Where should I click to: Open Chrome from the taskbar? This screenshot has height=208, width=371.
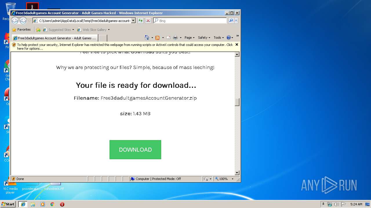pos(52,204)
